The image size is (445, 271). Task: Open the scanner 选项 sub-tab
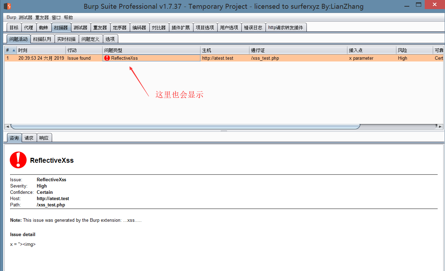click(110, 39)
